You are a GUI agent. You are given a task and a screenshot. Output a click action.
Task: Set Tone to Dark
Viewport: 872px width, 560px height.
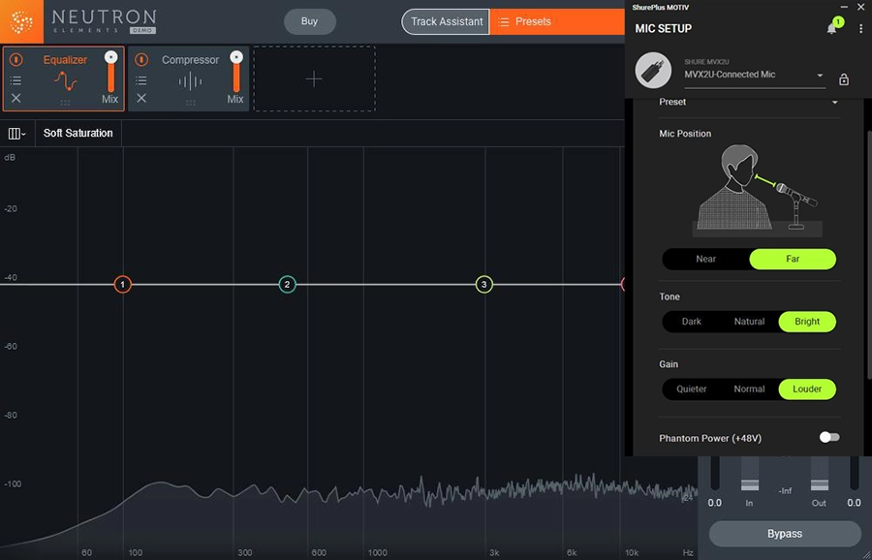(x=691, y=322)
